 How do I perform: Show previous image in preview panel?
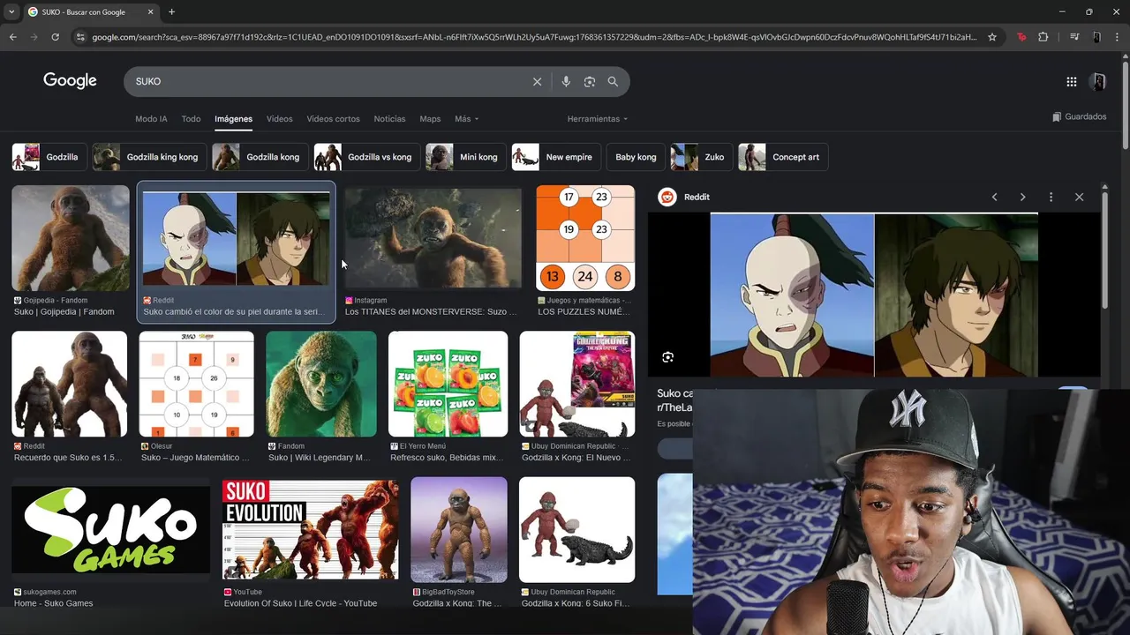(994, 197)
